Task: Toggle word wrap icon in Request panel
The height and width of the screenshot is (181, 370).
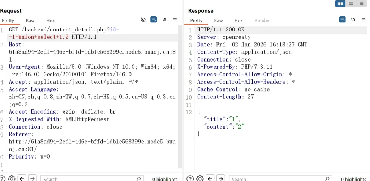Action: tap(154, 20)
